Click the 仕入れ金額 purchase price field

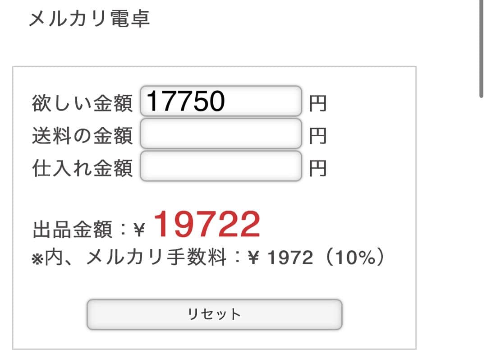221,166
